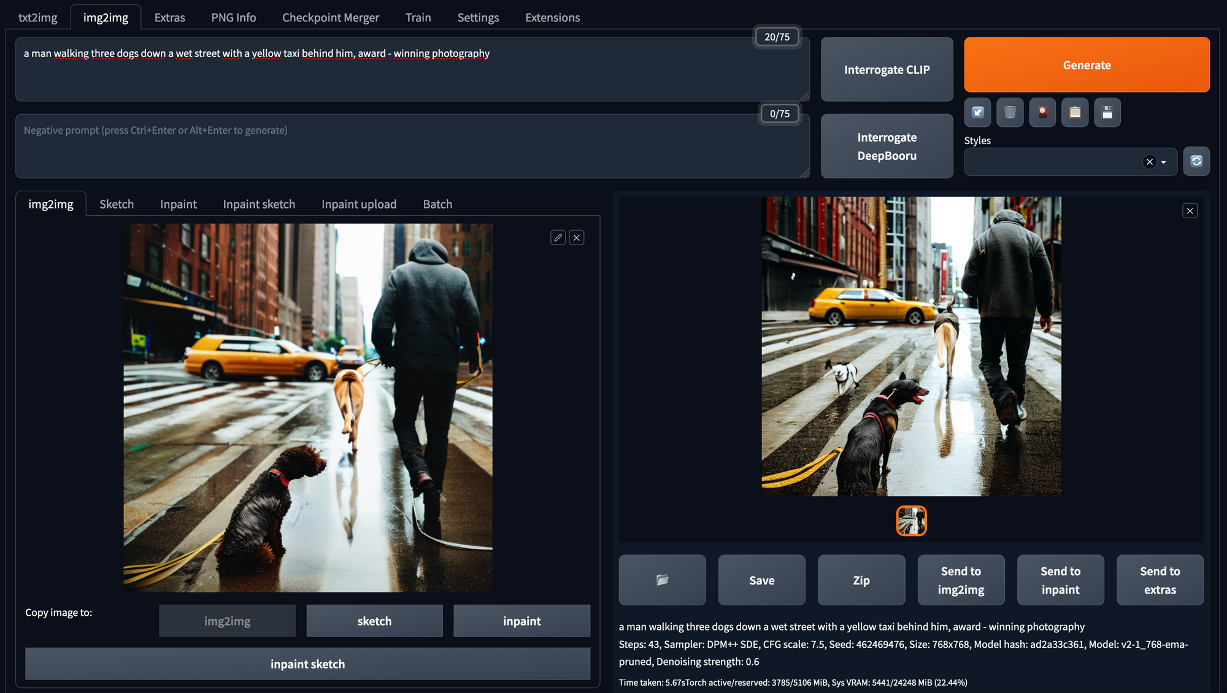Image resolution: width=1227 pixels, height=693 pixels.
Task: Click the Save button for generated image
Action: pyautogui.click(x=762, y=580)
